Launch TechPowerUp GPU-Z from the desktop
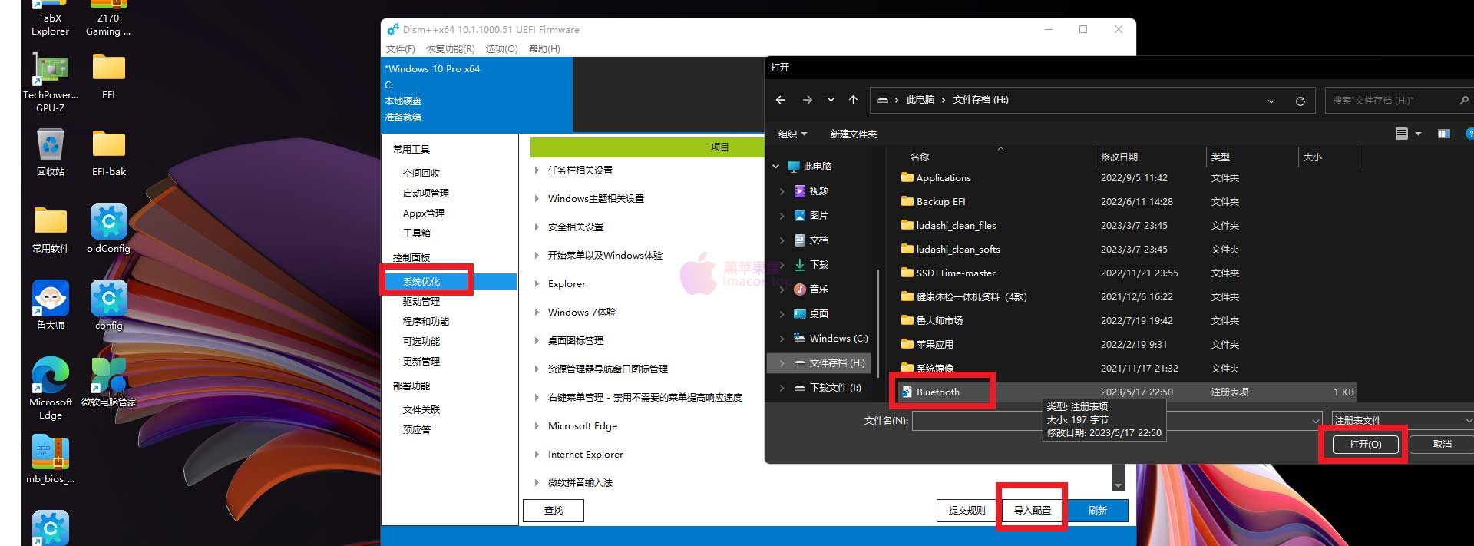 tap(50, 83)
